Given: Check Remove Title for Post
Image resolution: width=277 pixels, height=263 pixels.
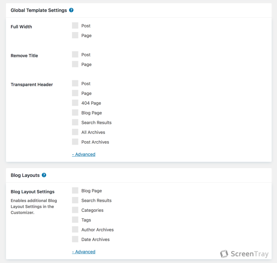Looking at the screenshot, I should coord(75,54).
